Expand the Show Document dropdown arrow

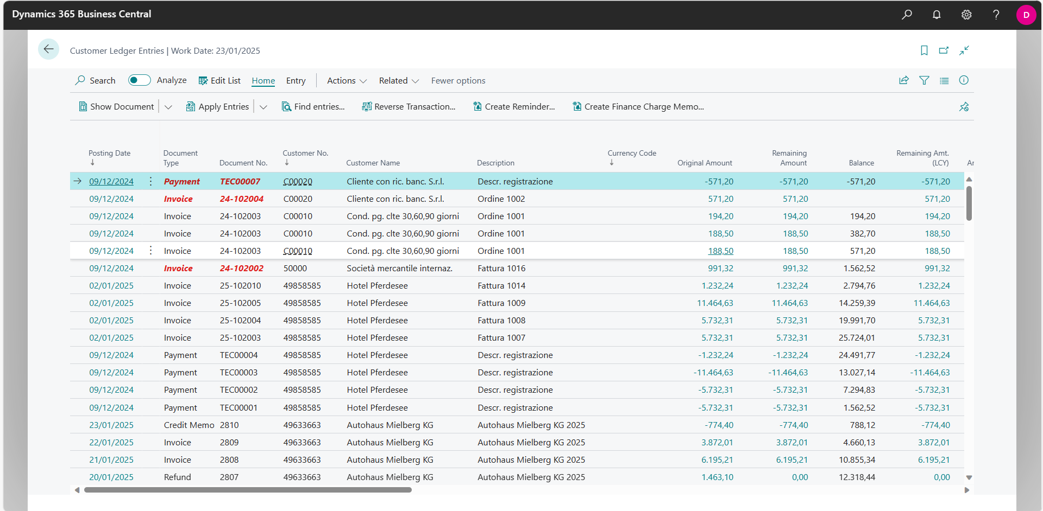click(x=168, y=107)
